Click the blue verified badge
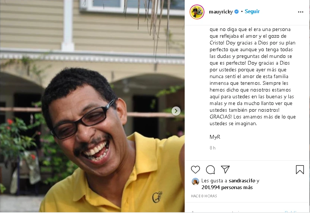Screen dimensions: 310x213 (x=237, y=12)
